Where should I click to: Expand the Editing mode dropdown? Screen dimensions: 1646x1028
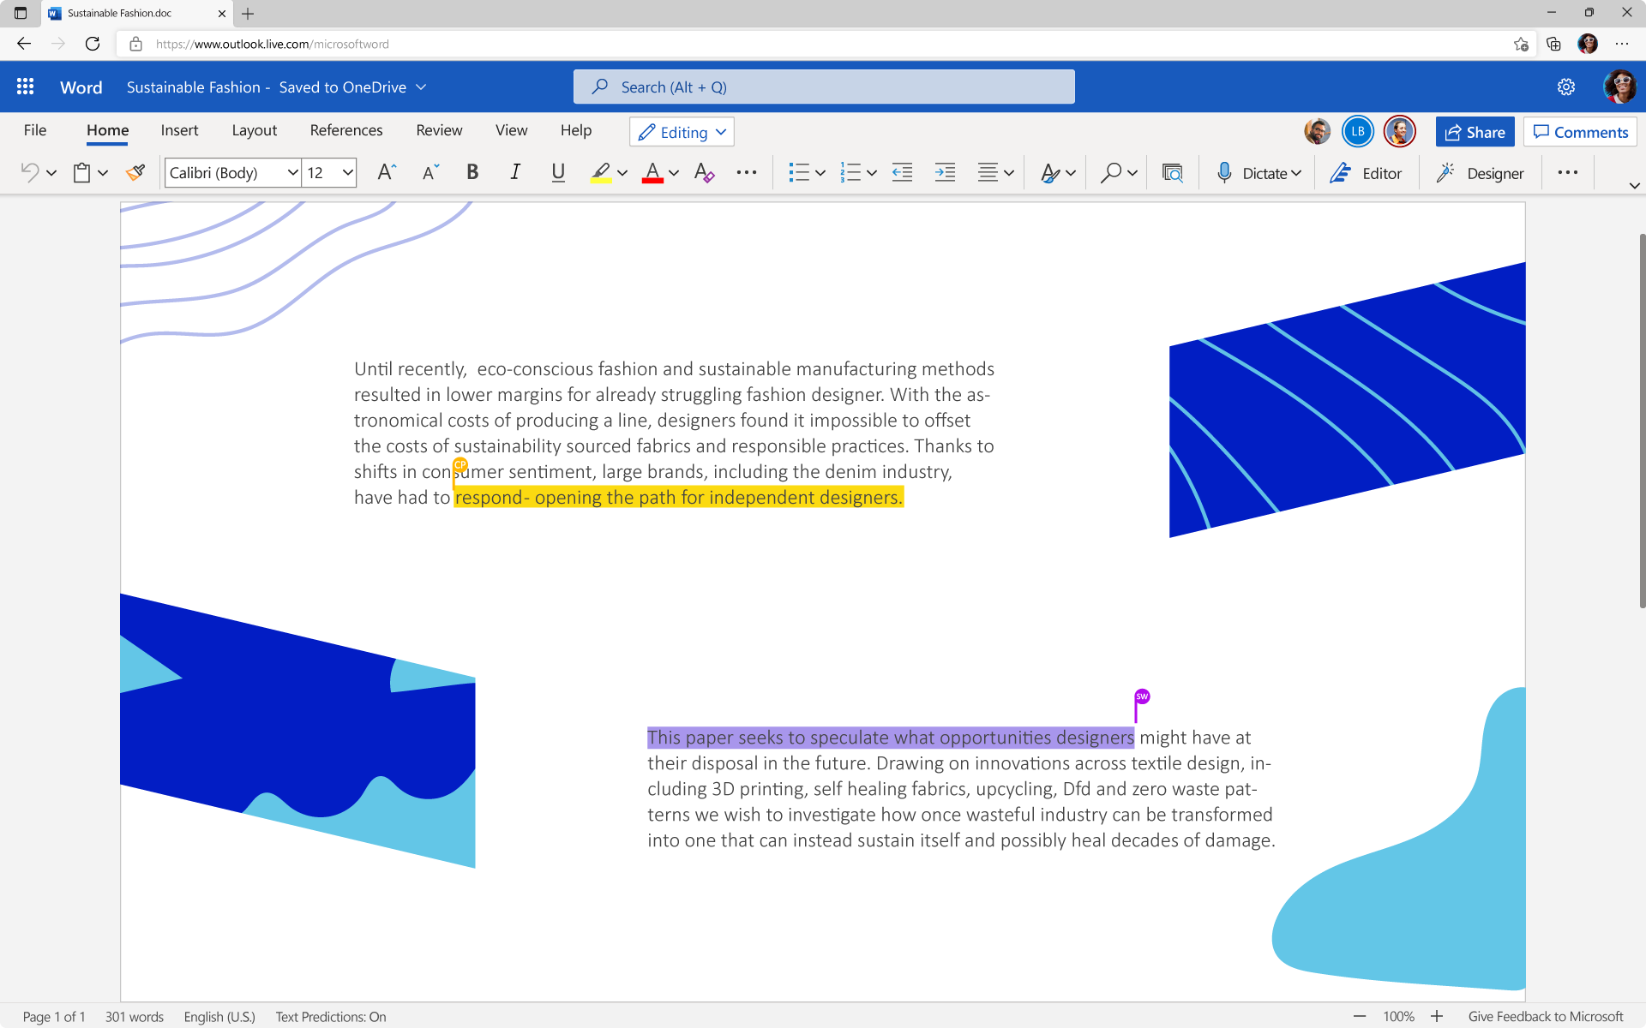681,131
